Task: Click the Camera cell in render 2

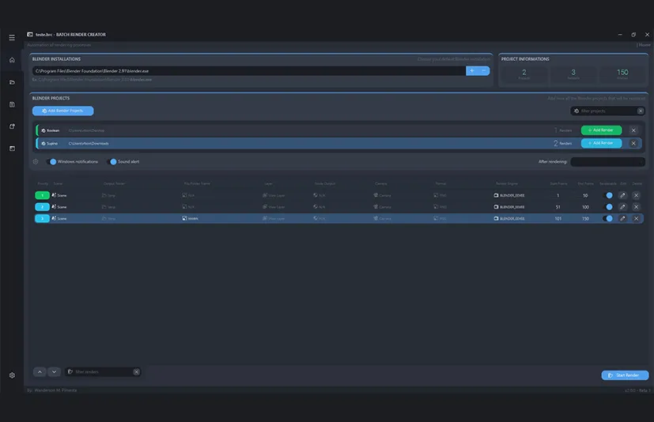Action: coord(382,207)
